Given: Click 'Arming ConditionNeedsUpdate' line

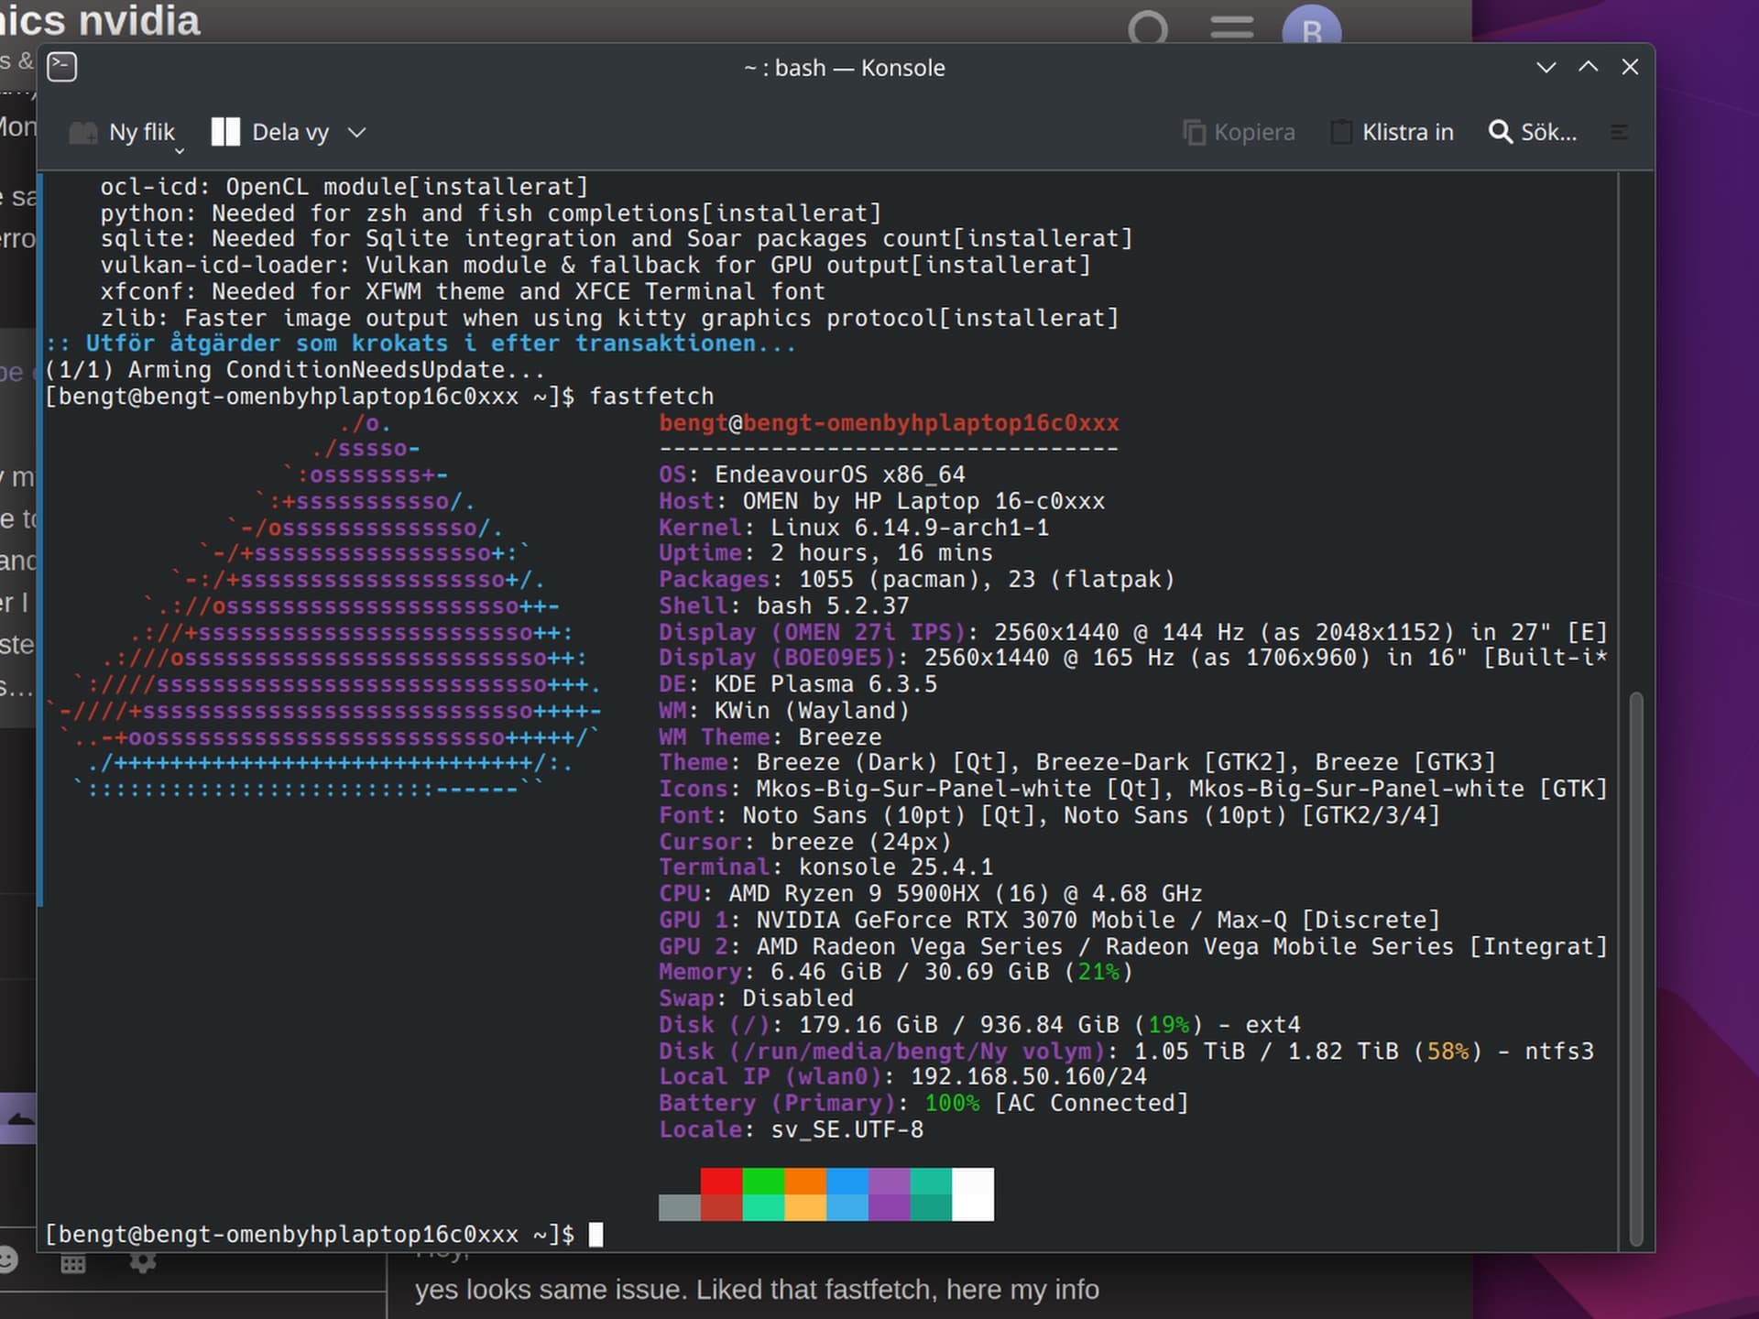Looking at the screenshot, I should pyautogui.click(x=295, y=370).
